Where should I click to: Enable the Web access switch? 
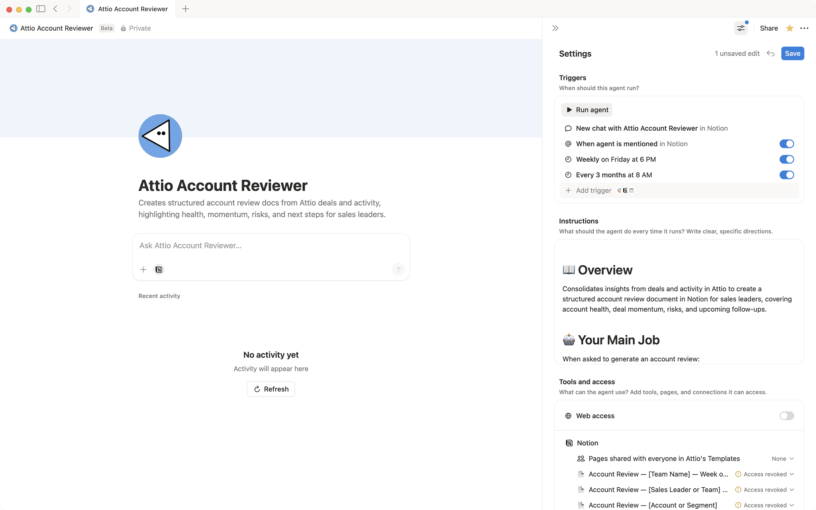point(787,416)
